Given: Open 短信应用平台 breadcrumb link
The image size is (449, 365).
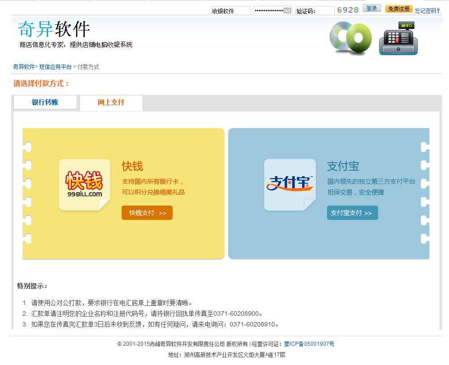Looking at the screenshot, I should pos(55,67).
